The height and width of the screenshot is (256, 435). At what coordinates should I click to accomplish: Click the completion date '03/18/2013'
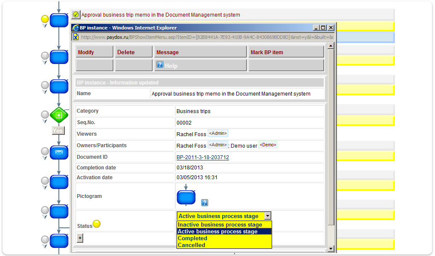190,168
